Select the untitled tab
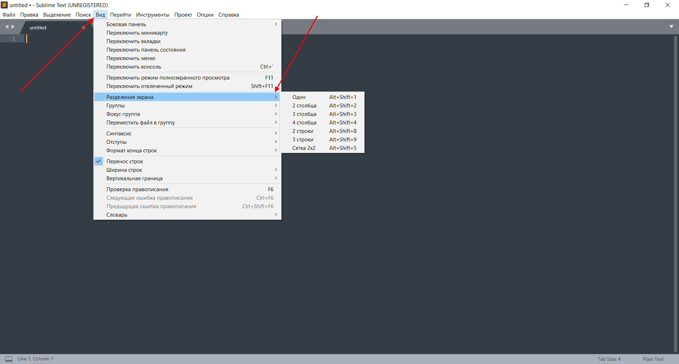Viewport: 679px width, 364px height. pos(38,27)
